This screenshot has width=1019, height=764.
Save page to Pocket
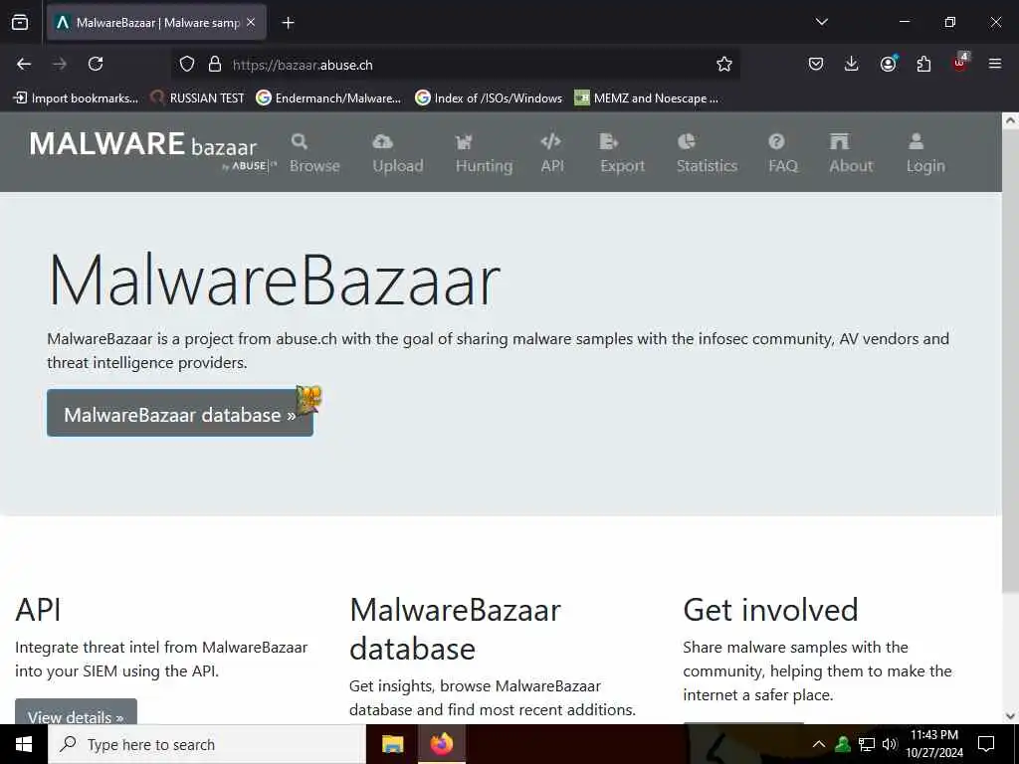tap(816, 64)
